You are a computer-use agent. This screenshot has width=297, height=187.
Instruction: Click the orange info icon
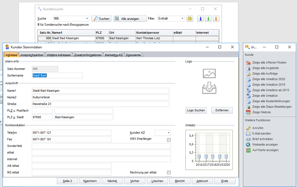tap(216, 19)
